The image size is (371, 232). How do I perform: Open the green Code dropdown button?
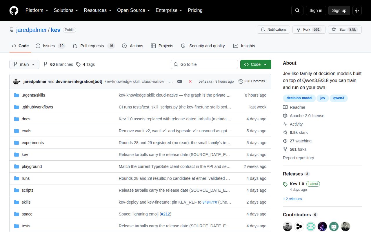(x=256, y=64)
